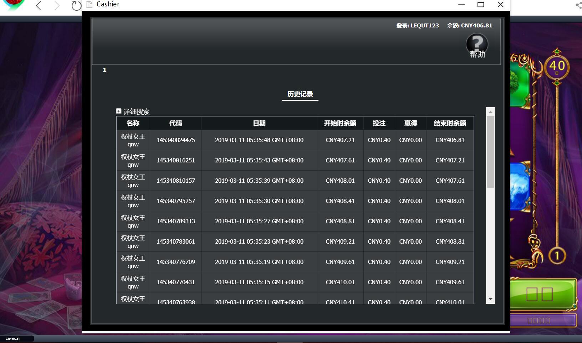
Task: Open the 详细搜索 detailed search link
Action: pyautogui.click(x=136, y=111)
